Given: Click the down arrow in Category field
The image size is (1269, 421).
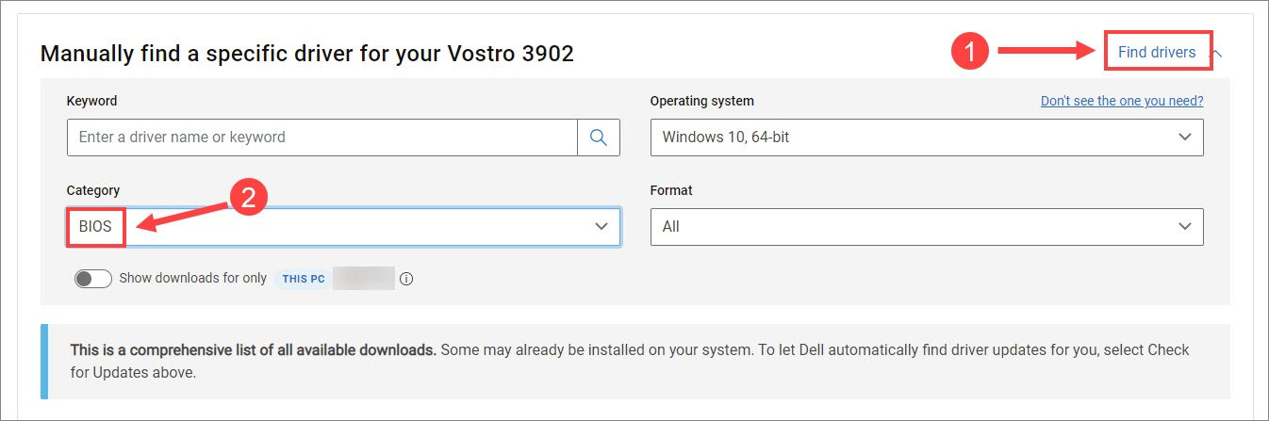Looking at the screenshot, I should pos(601,227).
